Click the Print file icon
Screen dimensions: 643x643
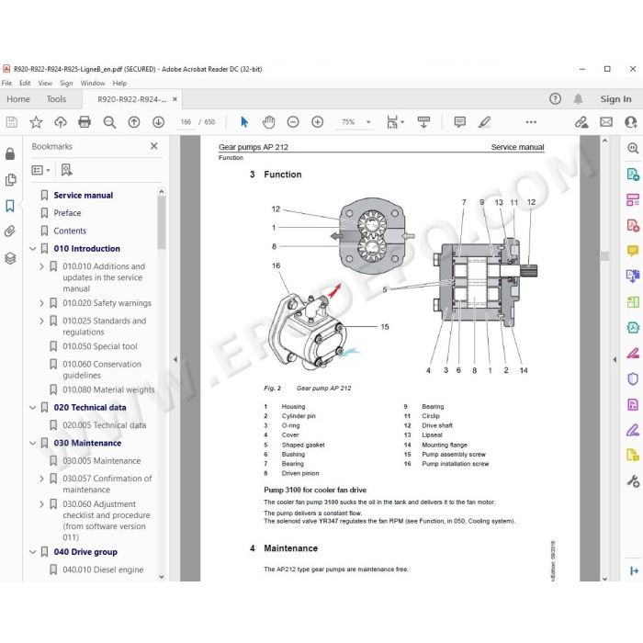(x=85, y=122)
